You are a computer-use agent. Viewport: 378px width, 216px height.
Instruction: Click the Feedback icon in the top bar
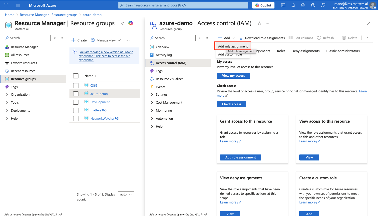click(x=323, y=5)
